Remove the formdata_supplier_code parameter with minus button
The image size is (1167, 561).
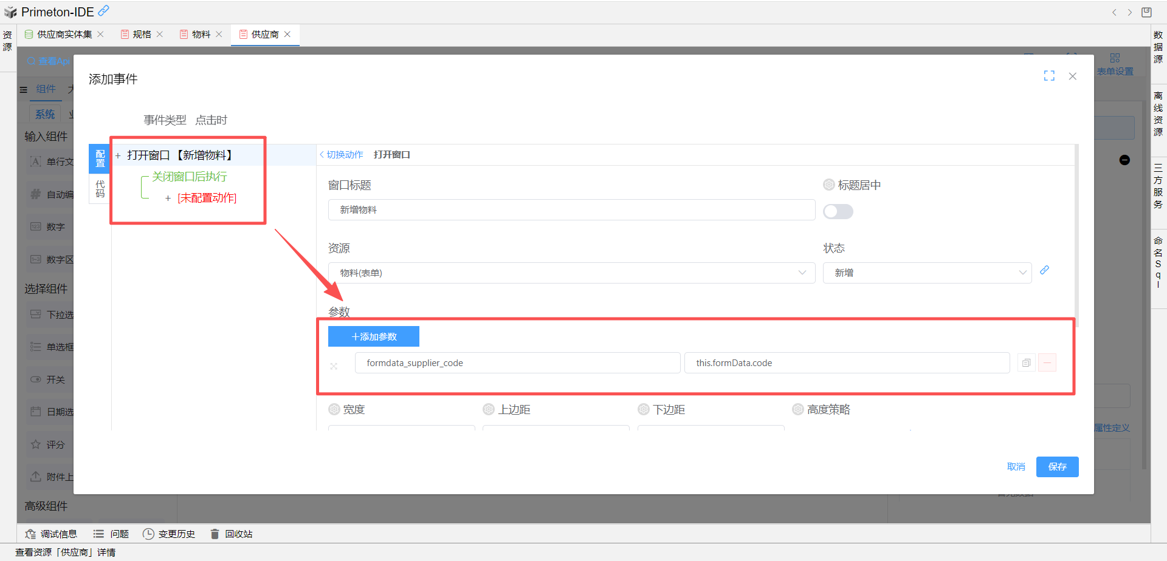pyautogui.click(x=1047, y=363)
